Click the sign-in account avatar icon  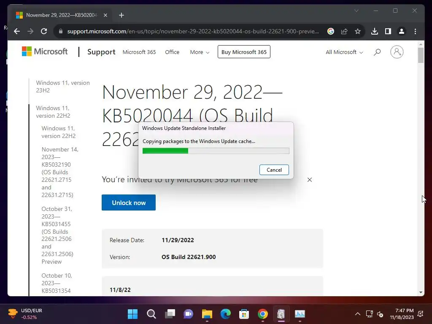[397, 52]
